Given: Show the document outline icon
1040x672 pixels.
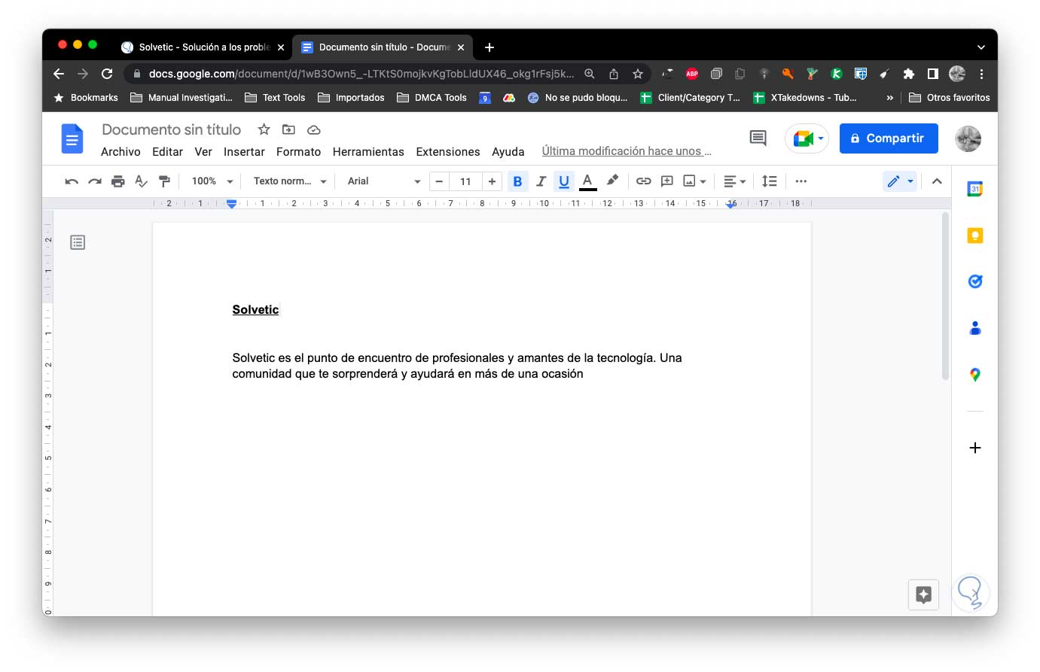Looking at the screenshot, I should 78,242.
